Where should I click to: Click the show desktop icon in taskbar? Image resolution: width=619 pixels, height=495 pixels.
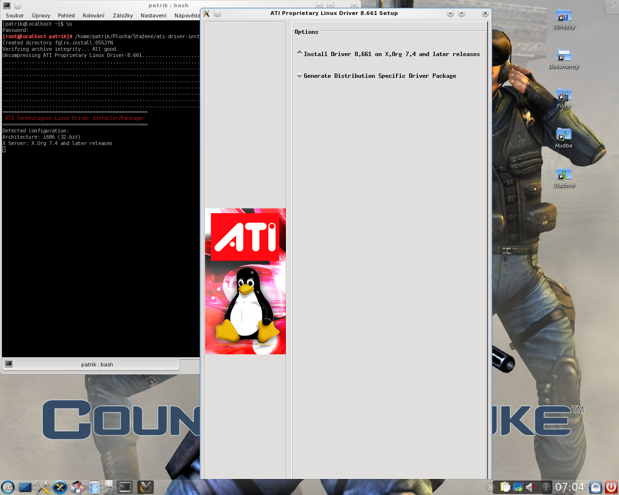pyautogui.click(x=25, y=487)
